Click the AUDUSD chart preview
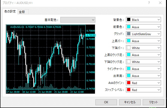 (50, 59)
